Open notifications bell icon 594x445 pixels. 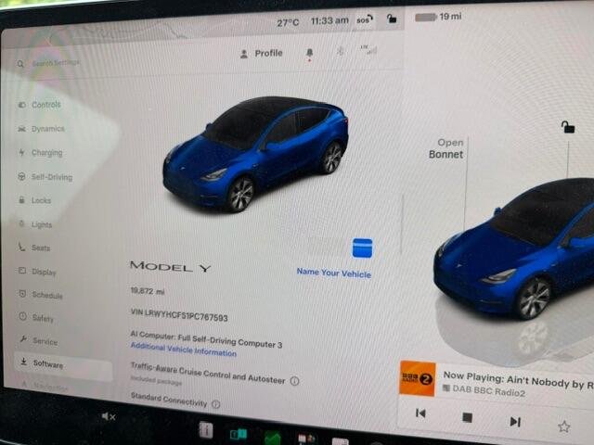pos(309,54)
